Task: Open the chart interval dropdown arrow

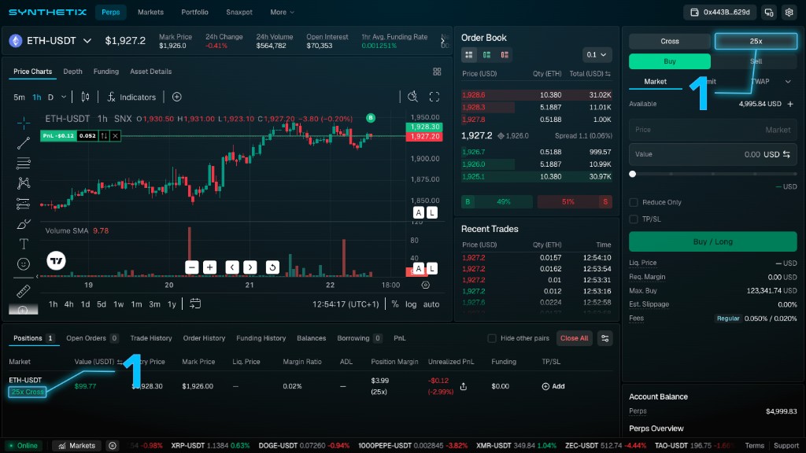Action: tap(64, 97)
